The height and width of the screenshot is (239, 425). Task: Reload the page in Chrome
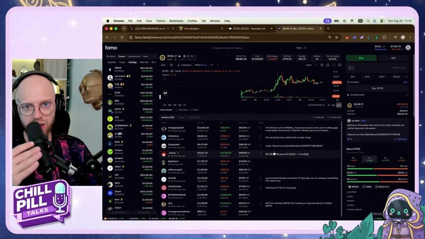pos(122,38)
